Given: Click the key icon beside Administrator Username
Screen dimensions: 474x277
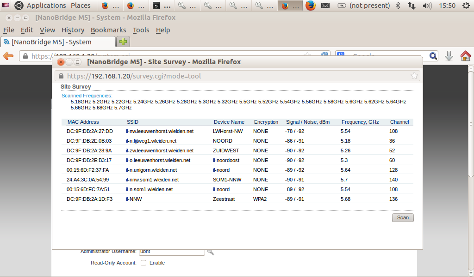Looking at the screenshot, I should pyautogui.click(x=211, y=252).
